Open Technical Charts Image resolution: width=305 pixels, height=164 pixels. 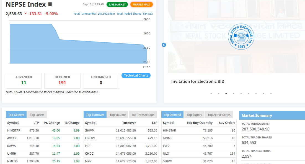coord(136,75)
